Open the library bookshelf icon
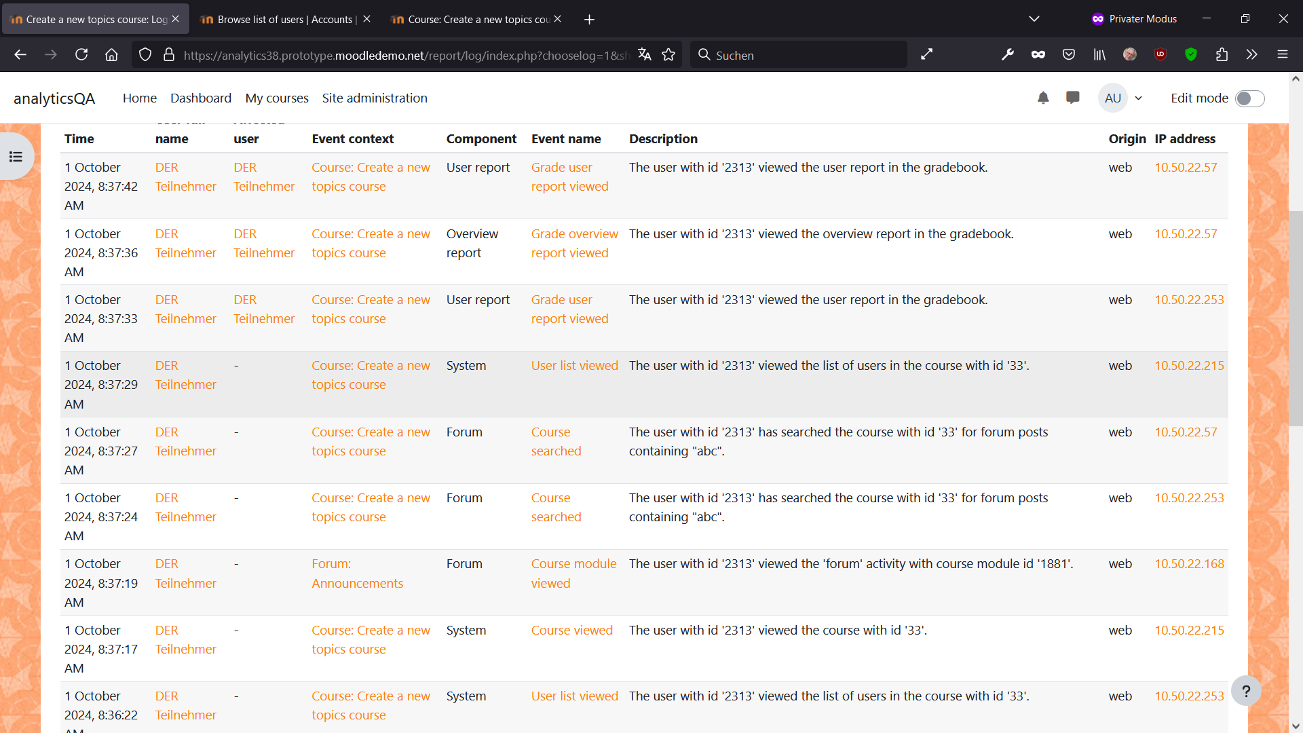 point(1099,55)
